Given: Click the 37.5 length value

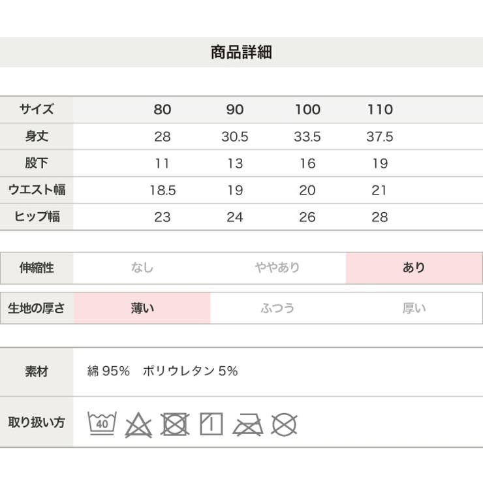Looking at the screenshot, I should pos(379,137).
